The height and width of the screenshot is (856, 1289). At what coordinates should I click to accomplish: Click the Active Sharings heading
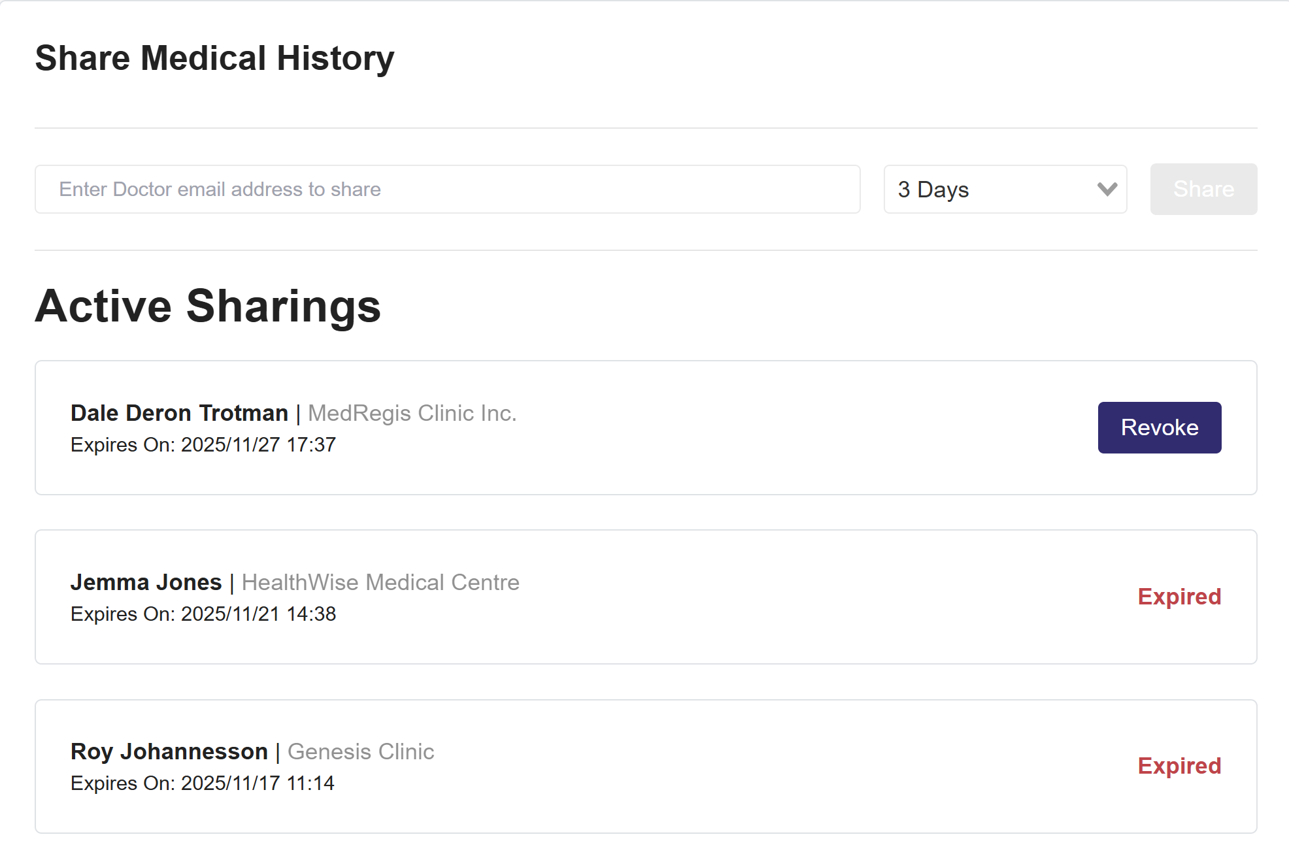click(208, 306)
